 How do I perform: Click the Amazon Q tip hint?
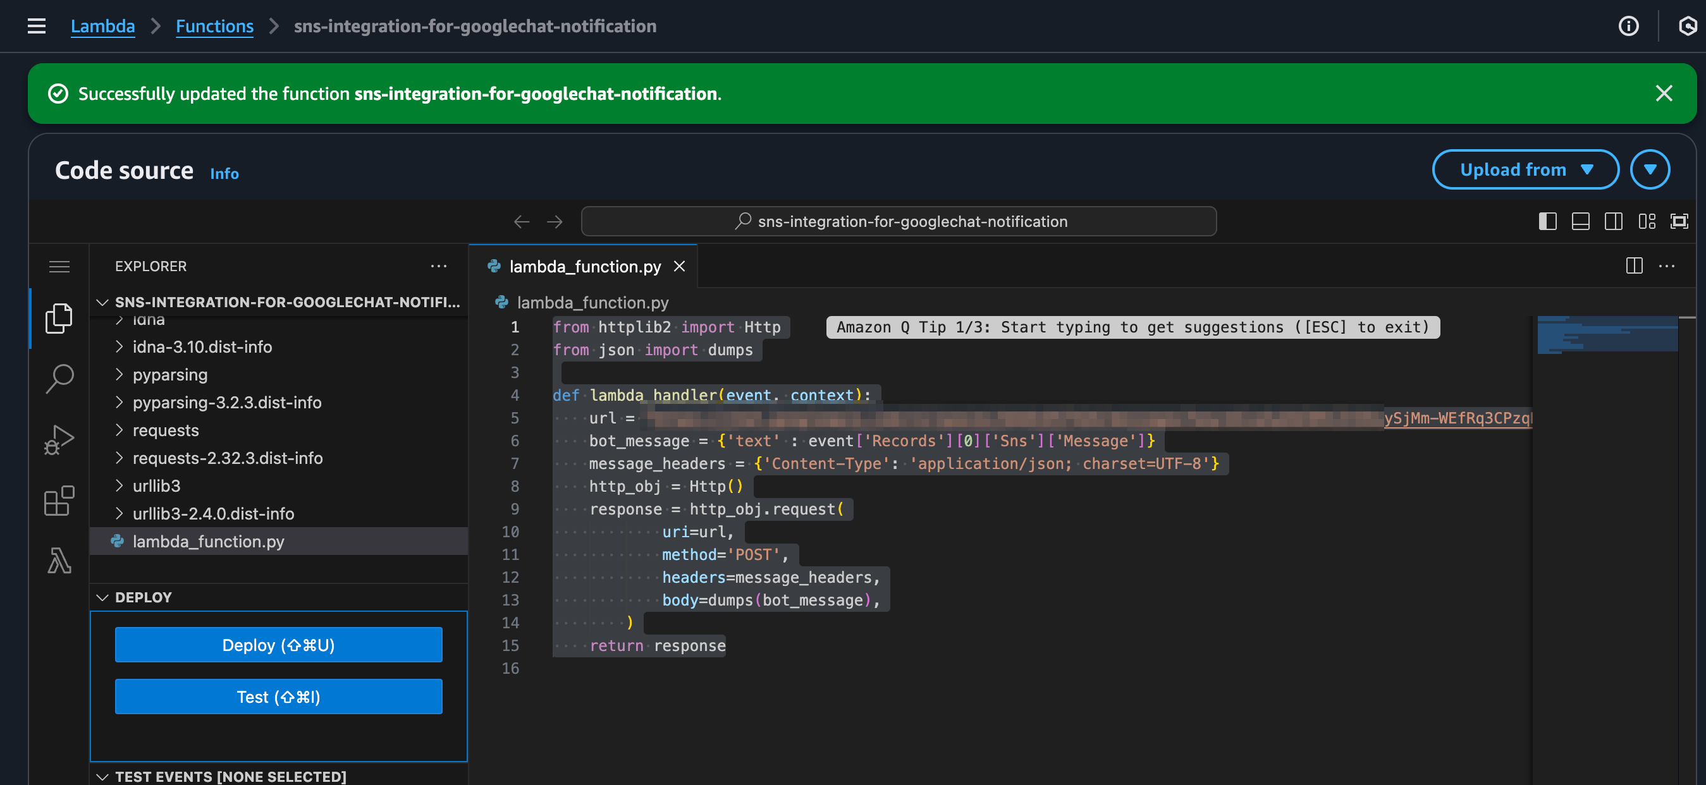(x=1132, y=327)
